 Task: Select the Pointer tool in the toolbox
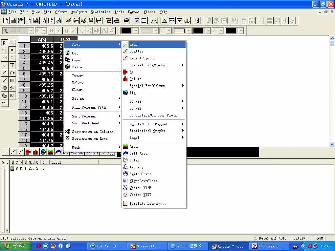[x=5, y=43]
